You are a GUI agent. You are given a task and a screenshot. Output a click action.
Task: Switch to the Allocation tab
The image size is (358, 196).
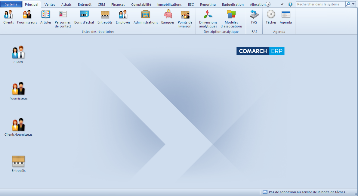point(258,4)
